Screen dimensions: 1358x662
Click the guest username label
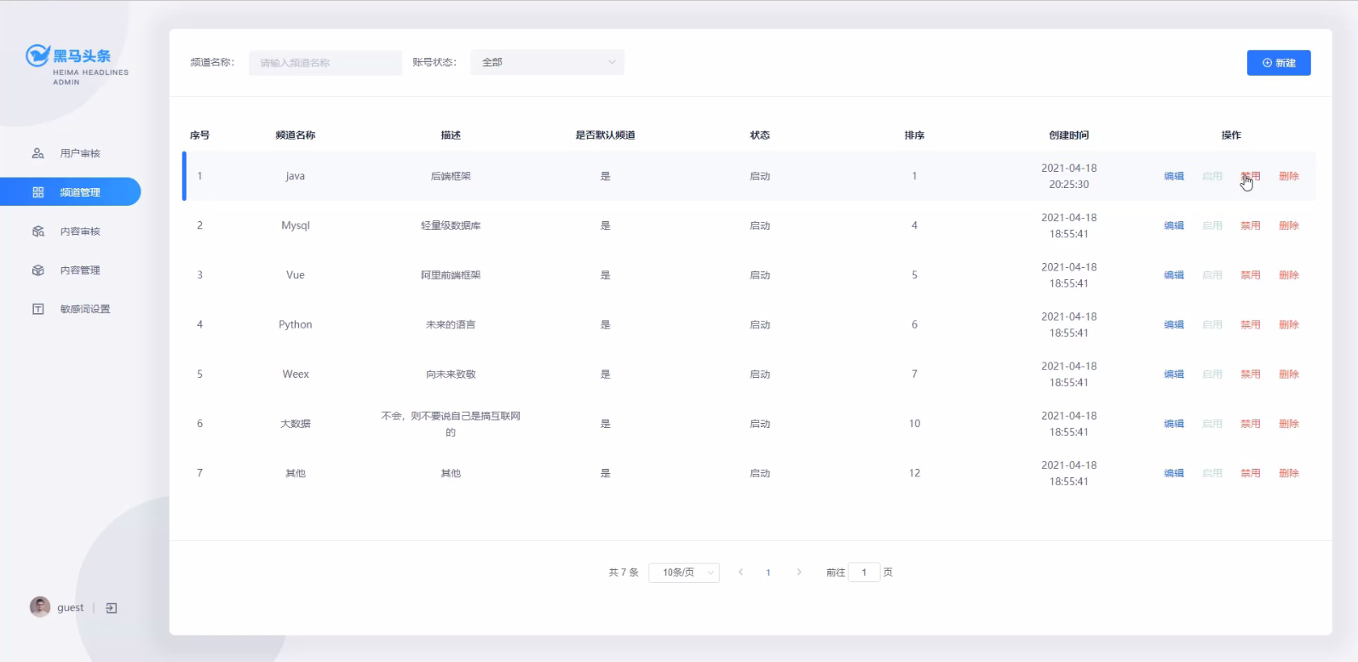coord(70,608)
